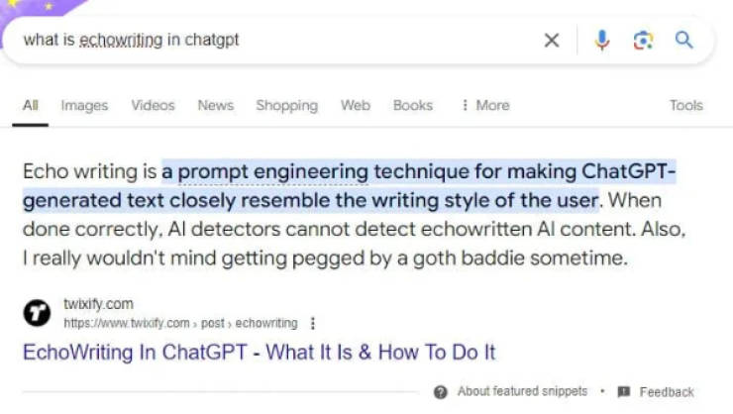Open the three-dot result options menu
The image size is (733, 414).
314,323
